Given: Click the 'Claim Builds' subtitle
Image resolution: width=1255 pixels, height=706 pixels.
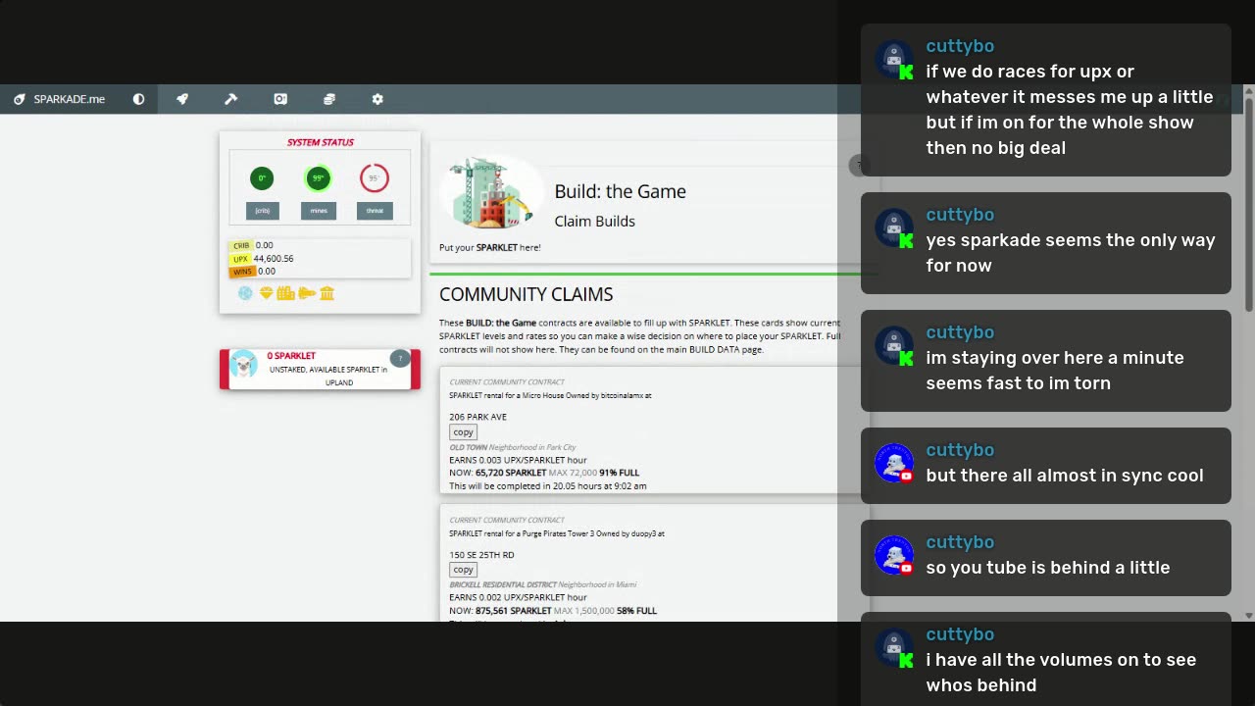Looking at the screenshot, I should (x=595, y=222).
